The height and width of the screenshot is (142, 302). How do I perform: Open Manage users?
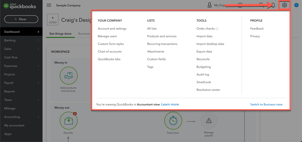pyautogui.click(x=107, y=36)
